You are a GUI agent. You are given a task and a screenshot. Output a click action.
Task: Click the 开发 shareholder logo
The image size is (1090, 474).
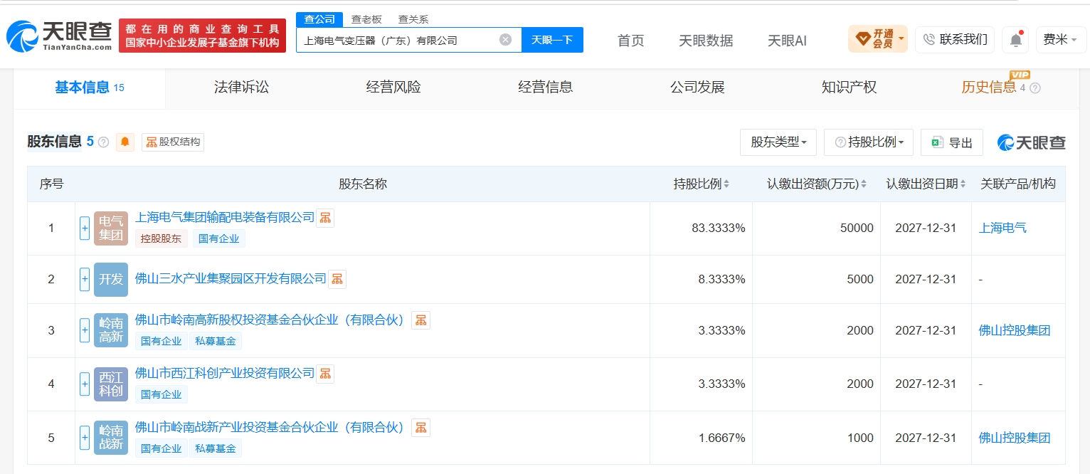(111, 279)
